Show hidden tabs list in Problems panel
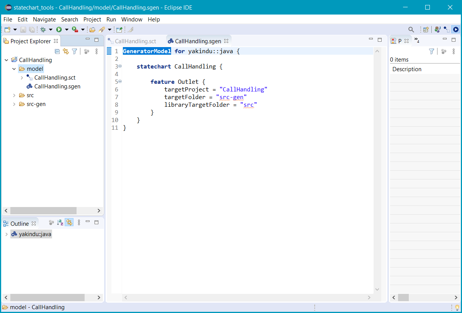The height and width of the screenshot is (313, 462). pyautogui.click(x=417, y=41)
